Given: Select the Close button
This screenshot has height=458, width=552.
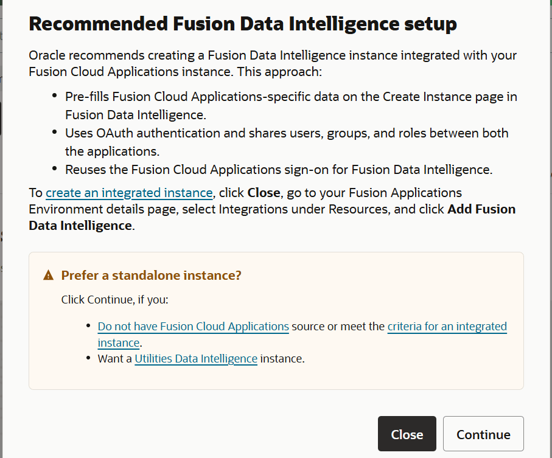Looking at the screenshot, I should tap(407, 434).
